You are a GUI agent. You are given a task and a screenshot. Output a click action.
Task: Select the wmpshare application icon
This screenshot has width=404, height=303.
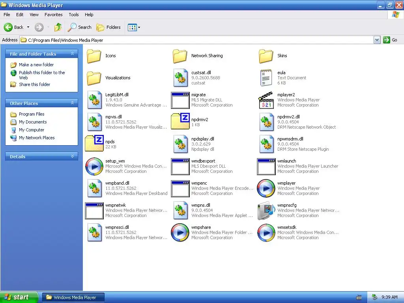(180, 233)
